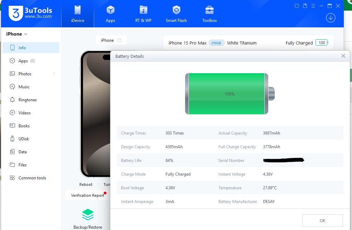Select the 27.89°C temperature value
The width and height of the screenshot is (352, 230).
click(x=270, y=188)
